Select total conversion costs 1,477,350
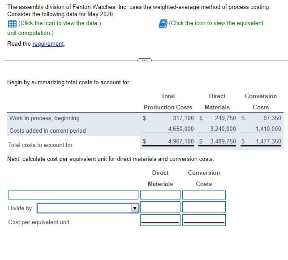 [x=268, y=141]
